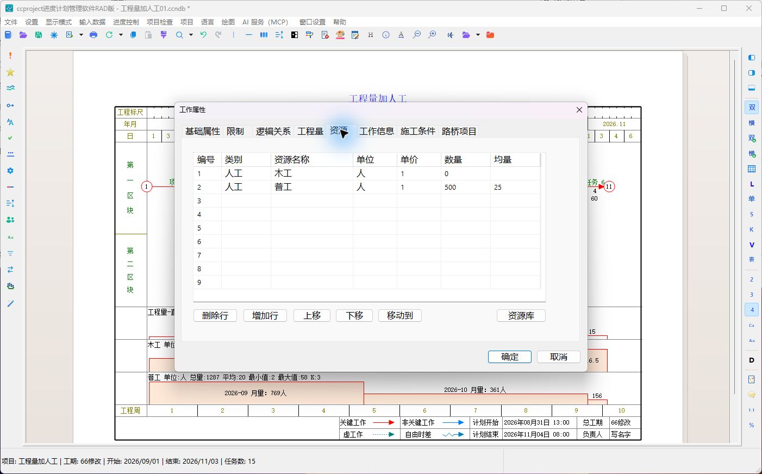The height and width of the screenshot is (474, 762).
Task: Open the dropdown arrow next to the export image icon
Action: point(81,35)
